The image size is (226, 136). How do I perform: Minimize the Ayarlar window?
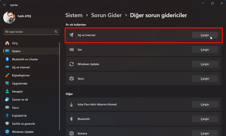click(203, 3)
